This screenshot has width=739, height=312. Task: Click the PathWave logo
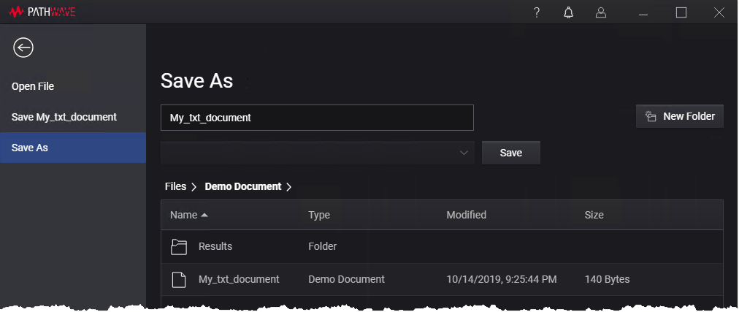click(x=44, y=12)
